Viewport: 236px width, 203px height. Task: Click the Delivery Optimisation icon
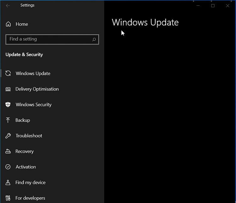click(8, 89)
